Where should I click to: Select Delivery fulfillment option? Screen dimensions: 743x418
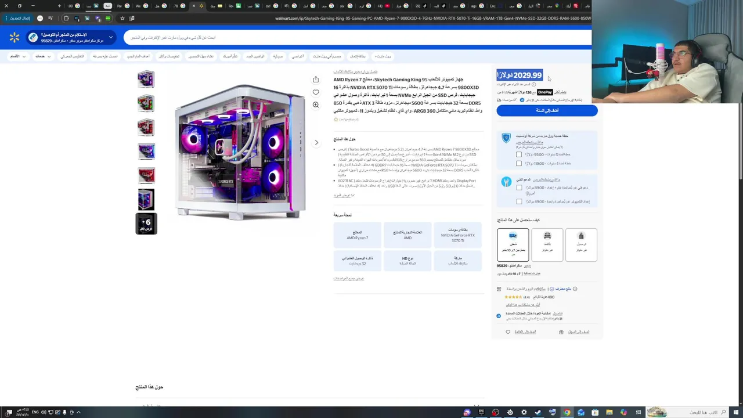(x=581, y=244)
